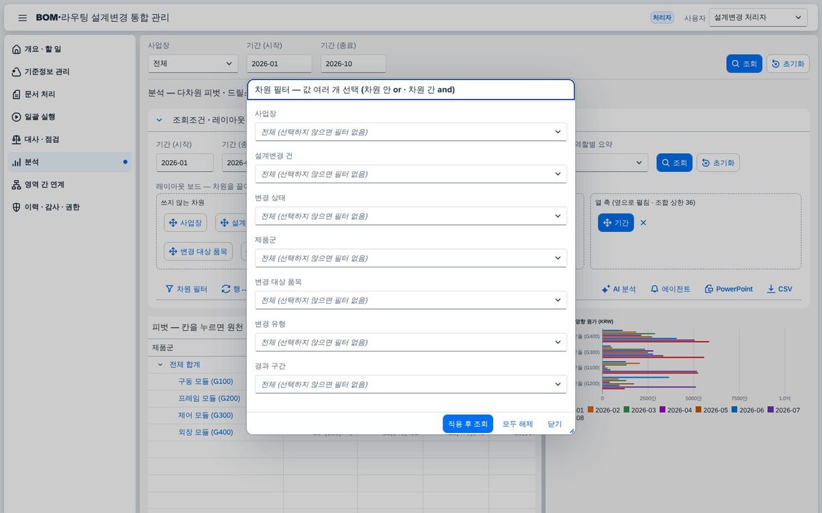Viewport: 822px width, 513px height.
Task: Select the 구동 모듈 (G100) row
Action: click(x=206, y=382)
